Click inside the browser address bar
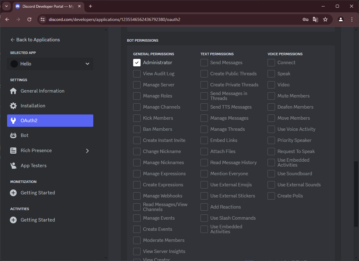359x261 pixels. pyautogui.click(x=154, y=19)
